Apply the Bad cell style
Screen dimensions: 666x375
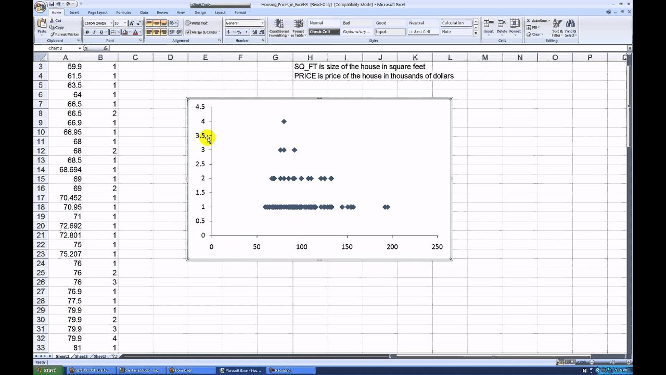[x=356, y=23]
